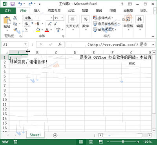The width and height of the screenshot is (157, 145).
Task: Expand the Name Box A1 dropdown
Action: point(26,45)
